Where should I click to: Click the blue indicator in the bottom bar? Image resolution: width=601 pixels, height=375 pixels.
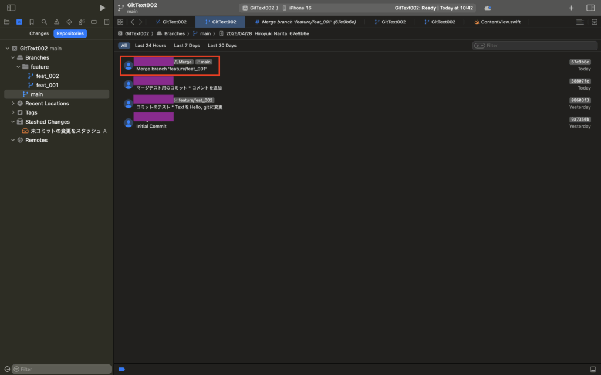(122, 369)
